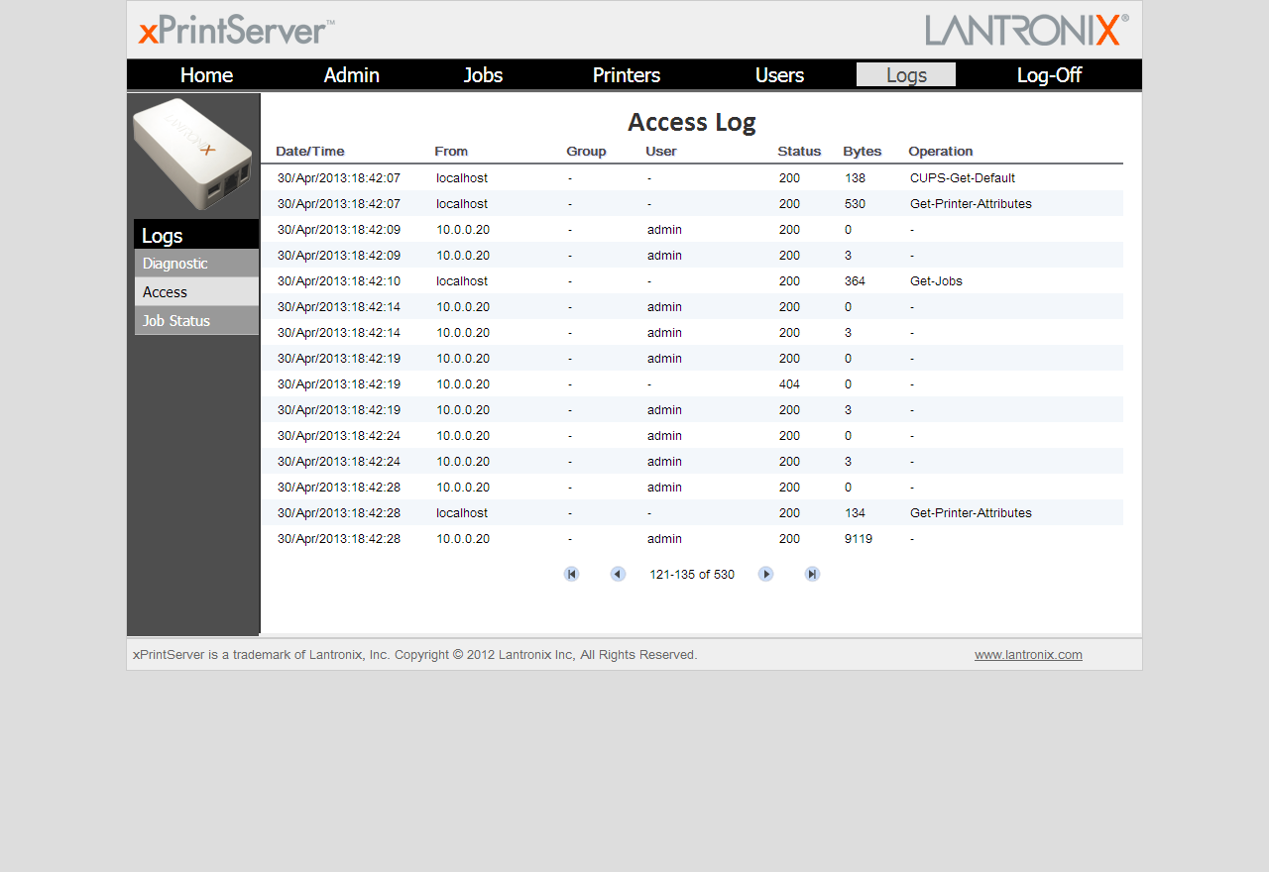Click the CUPS-Get-Default operation entry
Screen dimensions: 1269x872
tap(963, 178)
